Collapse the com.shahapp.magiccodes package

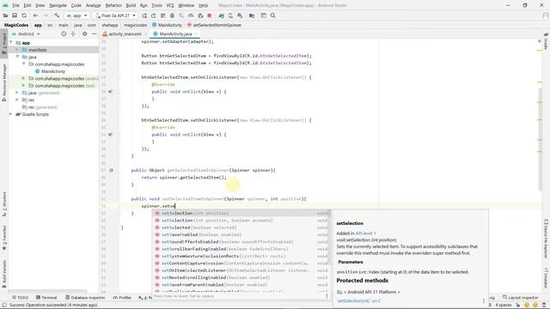[x=23, y=64]
